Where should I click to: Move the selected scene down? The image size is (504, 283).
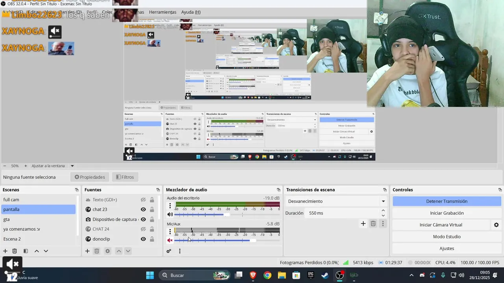tap(46, 251)
